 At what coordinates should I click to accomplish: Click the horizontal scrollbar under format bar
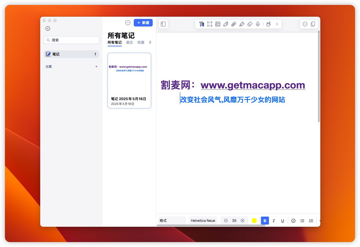[211, 225]
